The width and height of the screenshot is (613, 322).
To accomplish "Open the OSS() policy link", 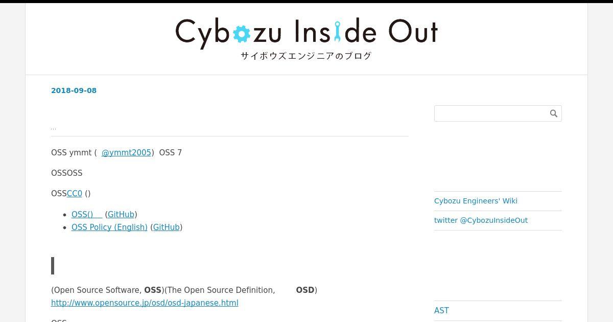I will coord(87,215).
